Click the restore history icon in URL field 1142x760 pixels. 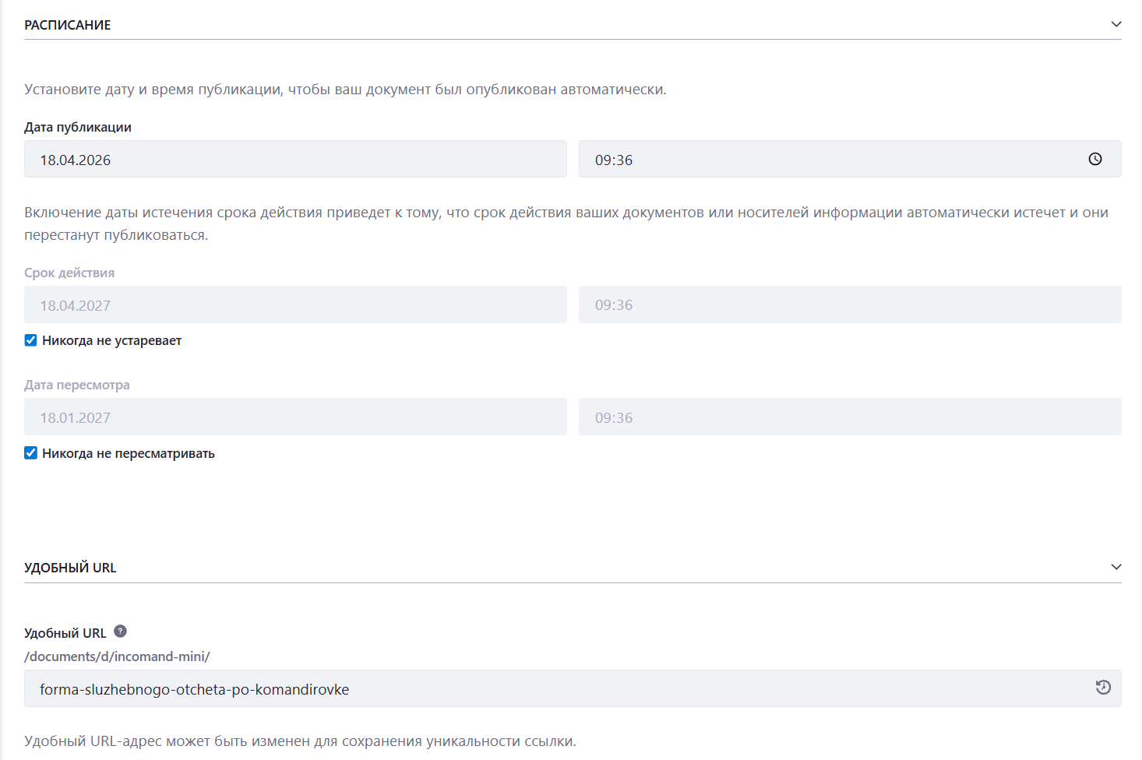[x=1102, y=688]
